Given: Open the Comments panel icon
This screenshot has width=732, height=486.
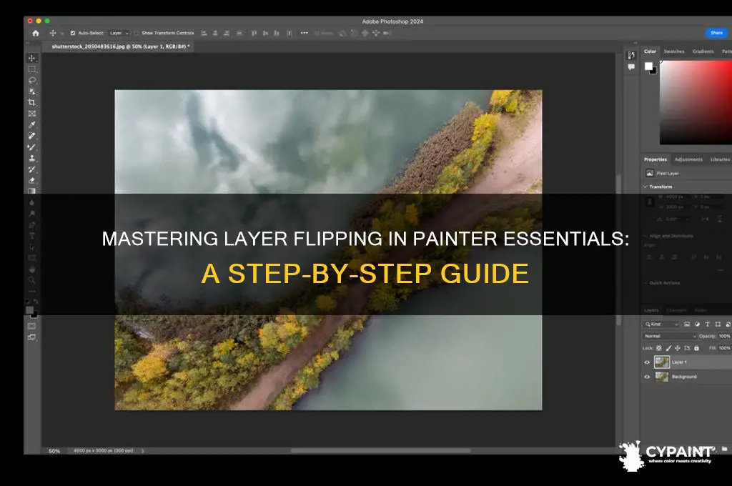Looking at the screenshot, I should pyautogui.click(x=631, y=66).
